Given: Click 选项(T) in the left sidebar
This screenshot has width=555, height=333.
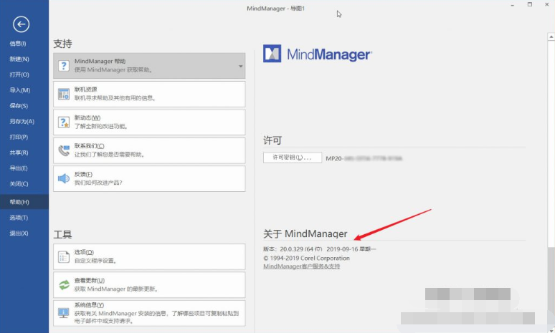Looking at the screenshot, I should 19,218.
